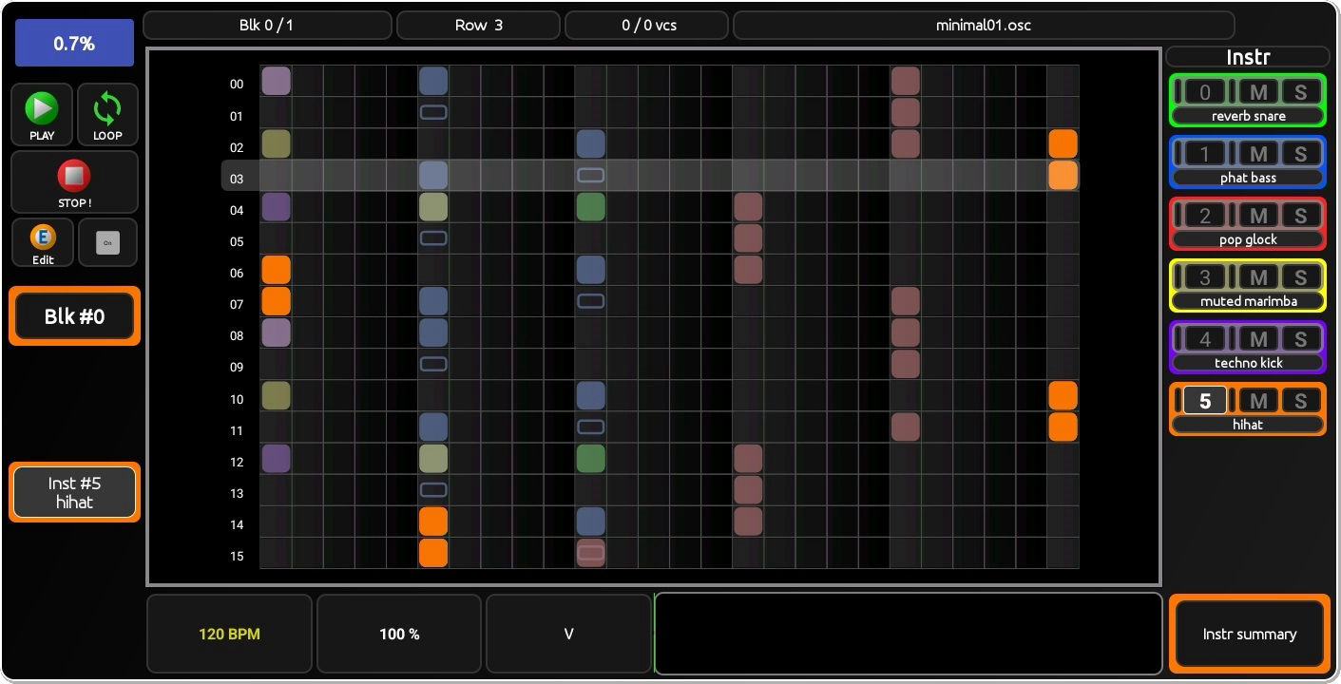Click the row 03 label in pattern grid
Screen dimensions: 1341x684
coord(237,179)
